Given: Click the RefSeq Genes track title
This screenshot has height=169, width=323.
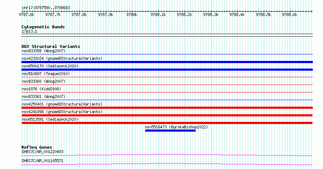Looking at the screenshot, I should click(x=37, y=147).
